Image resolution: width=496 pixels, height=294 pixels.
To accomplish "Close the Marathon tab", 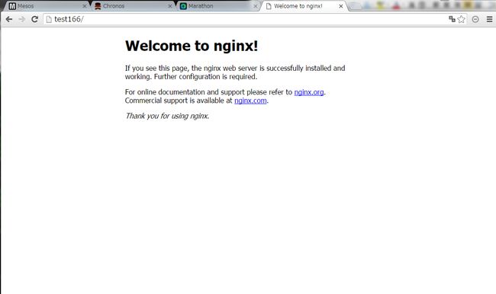I will pos(256,6).
